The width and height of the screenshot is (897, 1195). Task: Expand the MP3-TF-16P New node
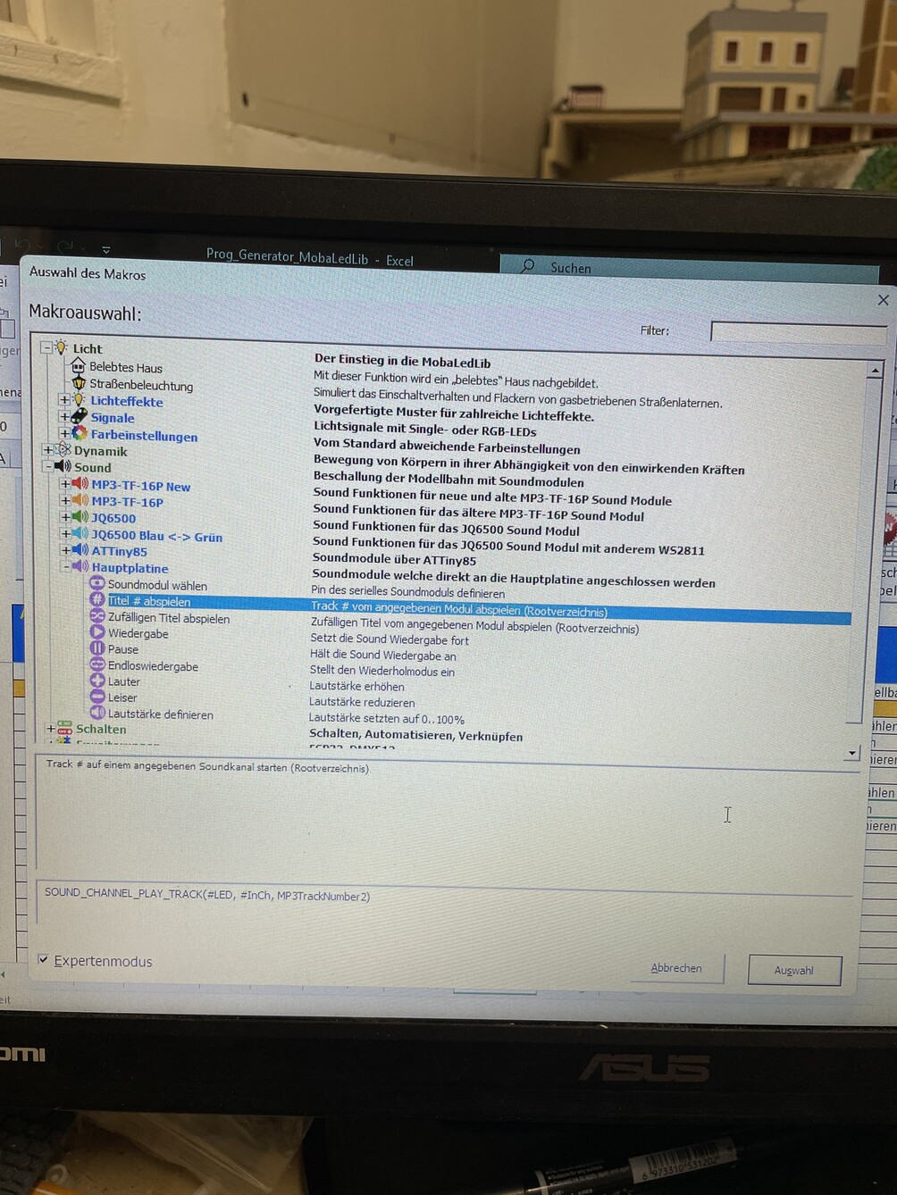tap(64, 484)
